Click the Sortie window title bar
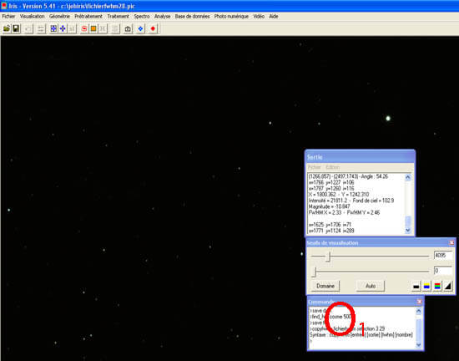This screenshot has height=361, width=459. coord(360,157)
